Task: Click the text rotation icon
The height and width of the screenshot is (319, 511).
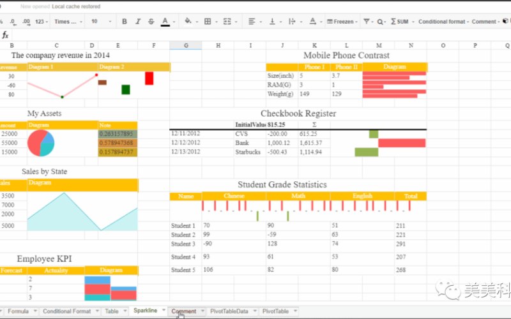Action: pyautogui.click(x=312, y=22)
